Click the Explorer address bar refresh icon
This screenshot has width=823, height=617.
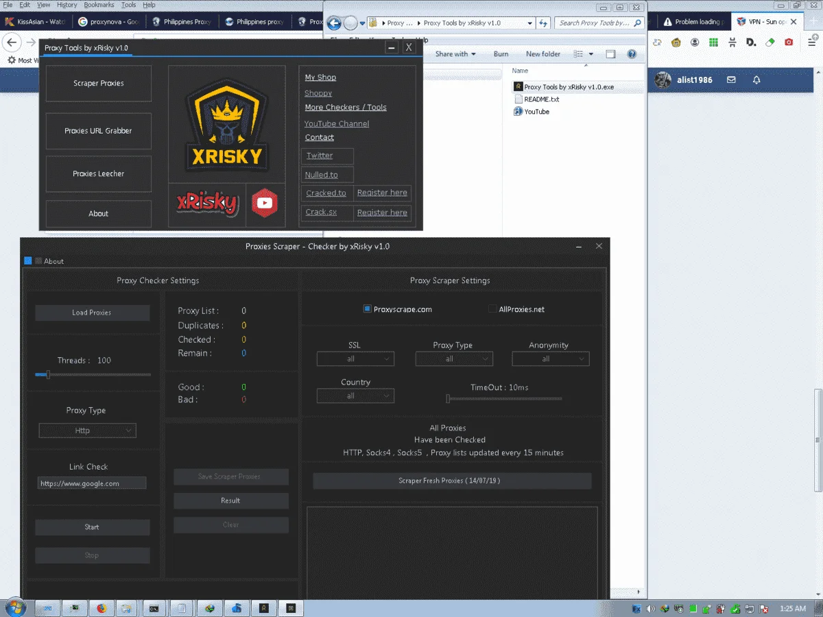[x=543, y=23]
